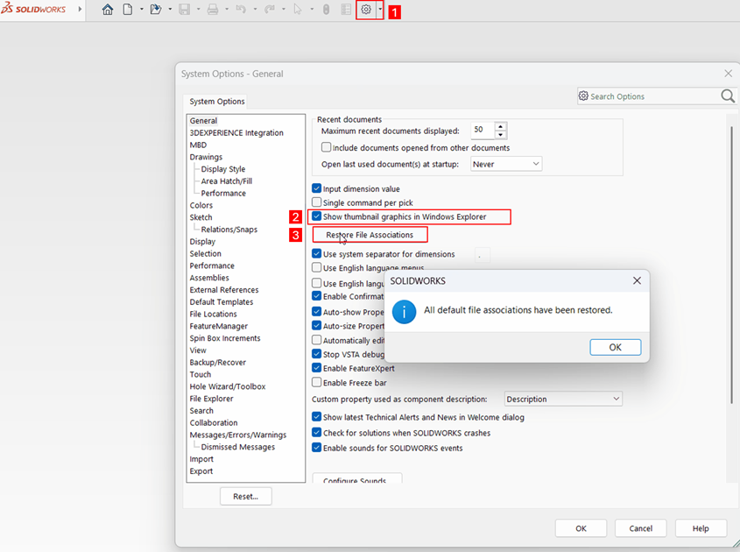The height and width of the screenshot is (552, 740).
Task: Uncheck Show thumbnail graphics in Windows Explorer
Action: click(317, 216)
